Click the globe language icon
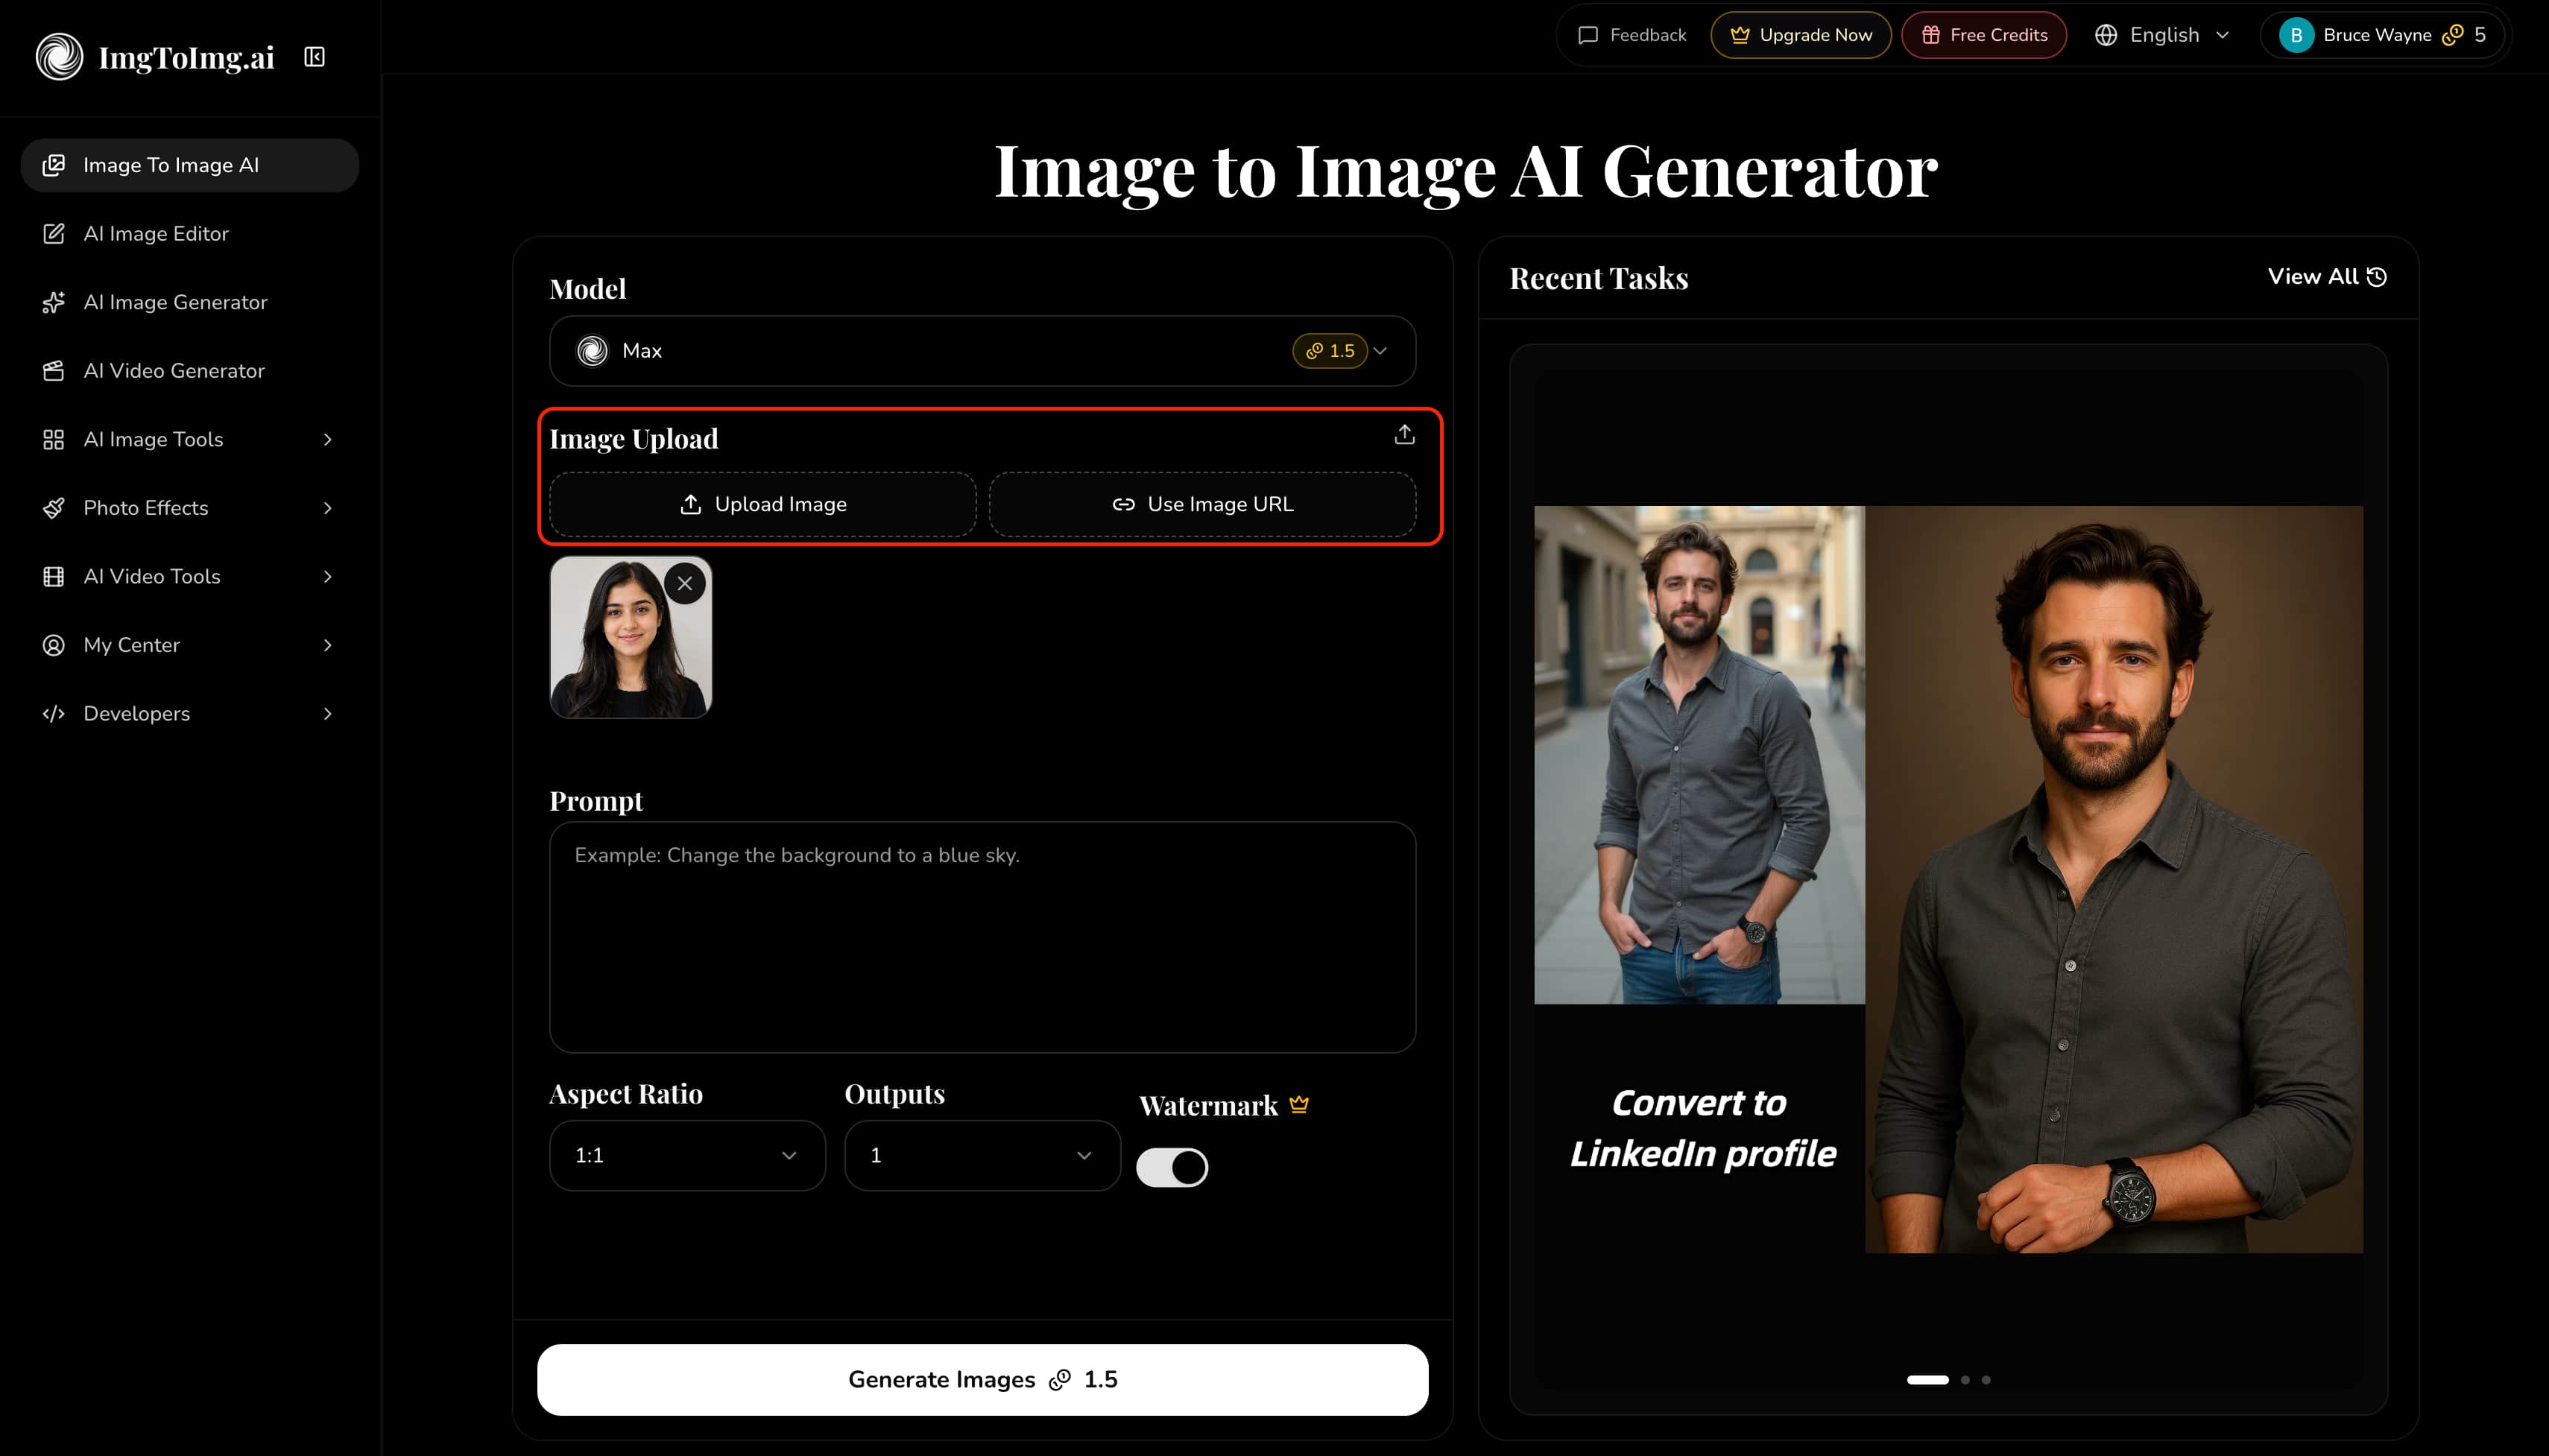 (2106, 35)
